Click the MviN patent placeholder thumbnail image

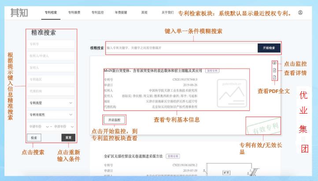232,93
